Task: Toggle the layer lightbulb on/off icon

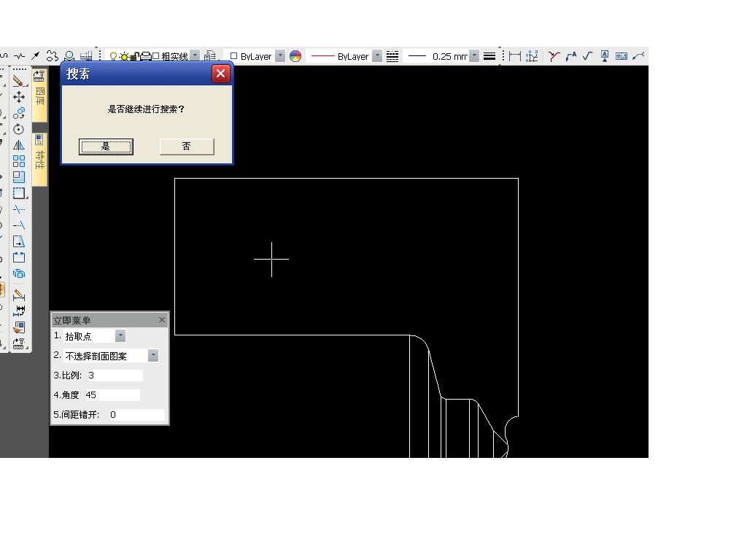Action: click(x=113, y=57)
